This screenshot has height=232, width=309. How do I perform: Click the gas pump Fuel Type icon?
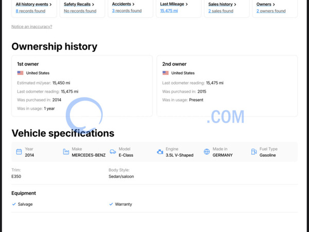(254, 152)
